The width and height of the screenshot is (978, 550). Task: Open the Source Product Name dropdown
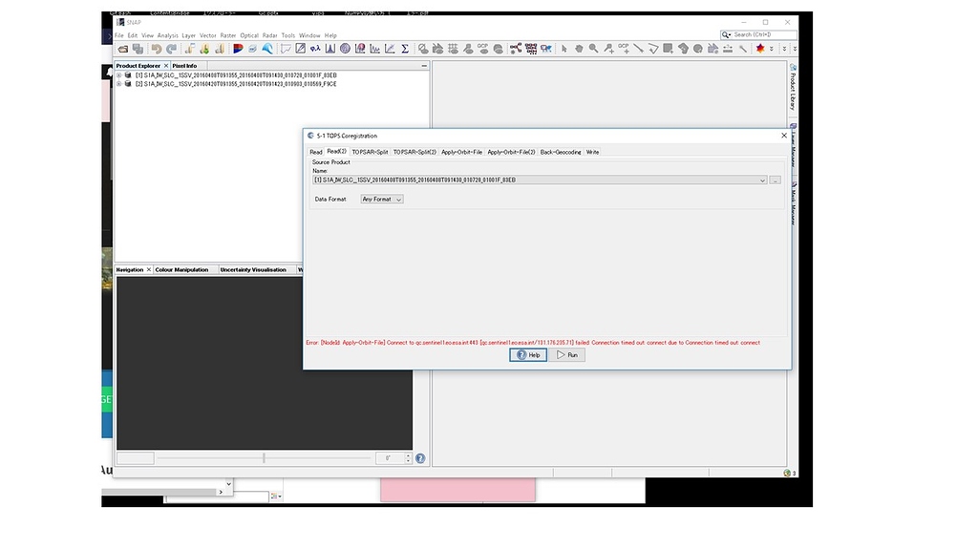pos(761,180)
